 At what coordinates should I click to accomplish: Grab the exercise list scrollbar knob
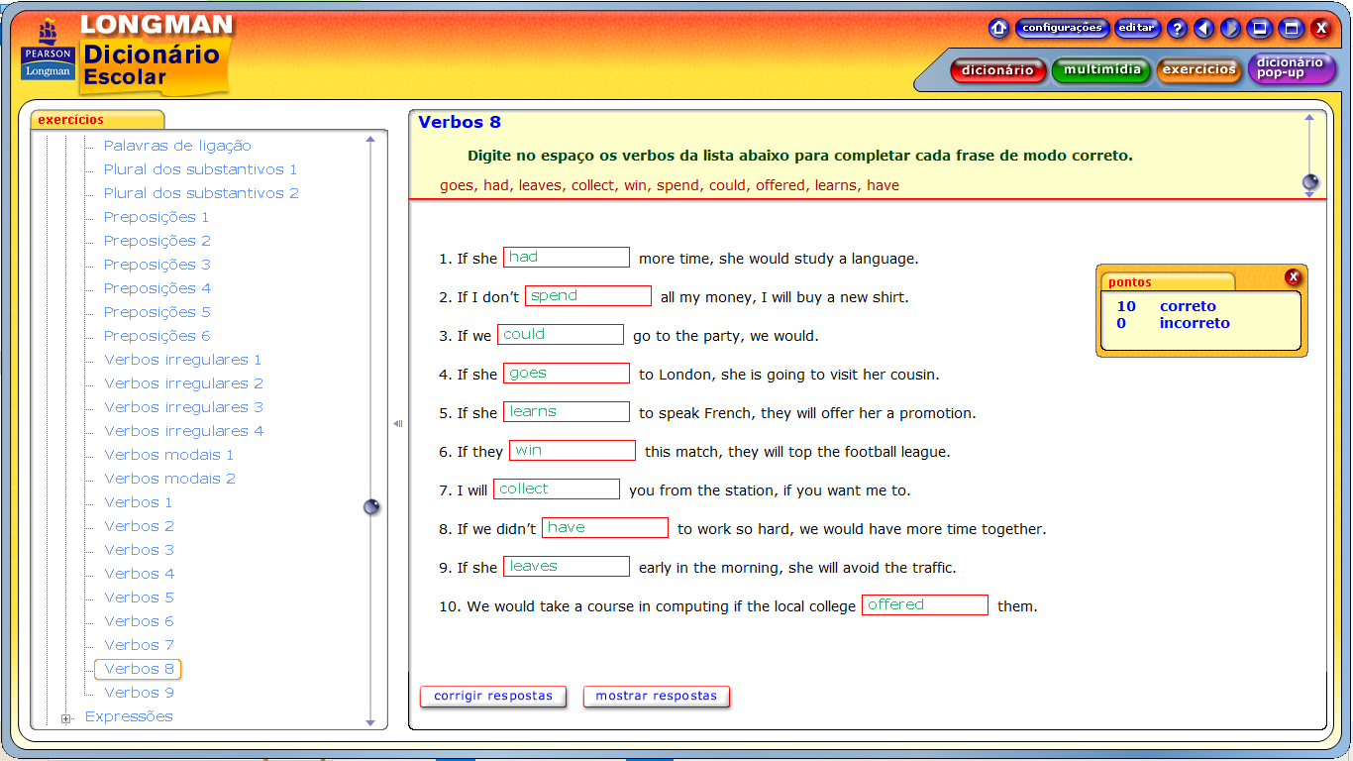click(x=371, y=507)
